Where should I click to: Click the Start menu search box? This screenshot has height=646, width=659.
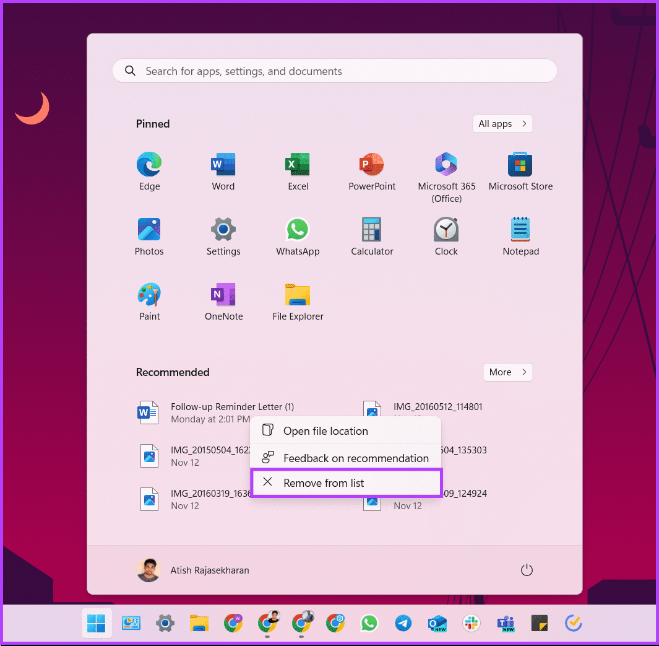pos(335,71)
